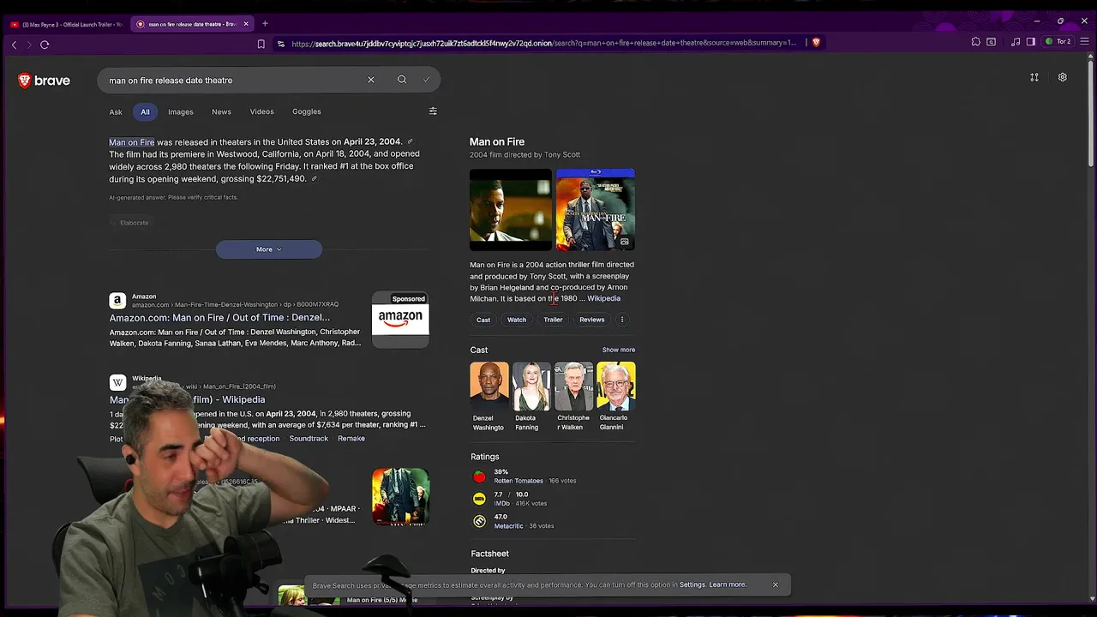
Task: Click the Amazon sponsored logo thumbnail
Action: 400,320
